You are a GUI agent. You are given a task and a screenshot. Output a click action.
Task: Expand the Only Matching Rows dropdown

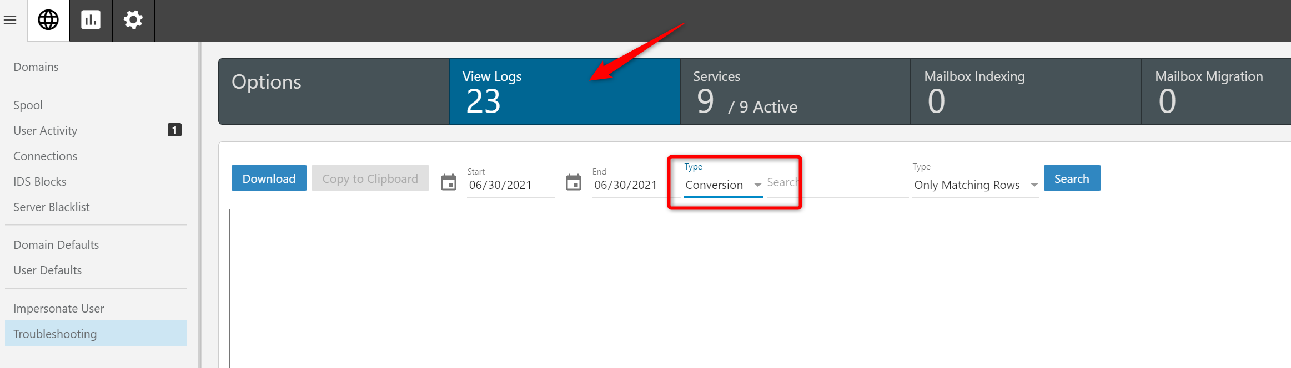pyautogui.click(x=976, y=185)
